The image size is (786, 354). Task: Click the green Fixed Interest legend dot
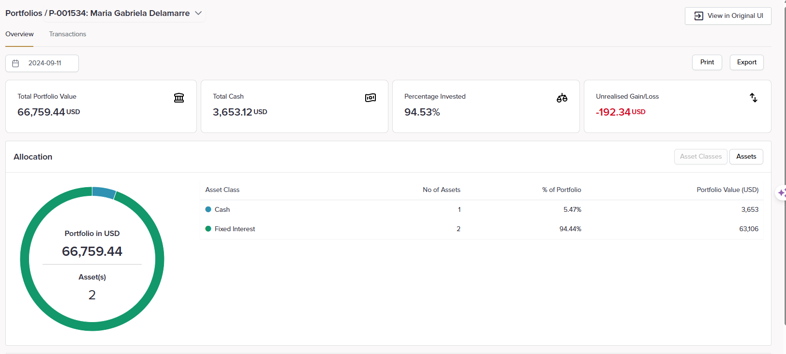coord(208,229)
